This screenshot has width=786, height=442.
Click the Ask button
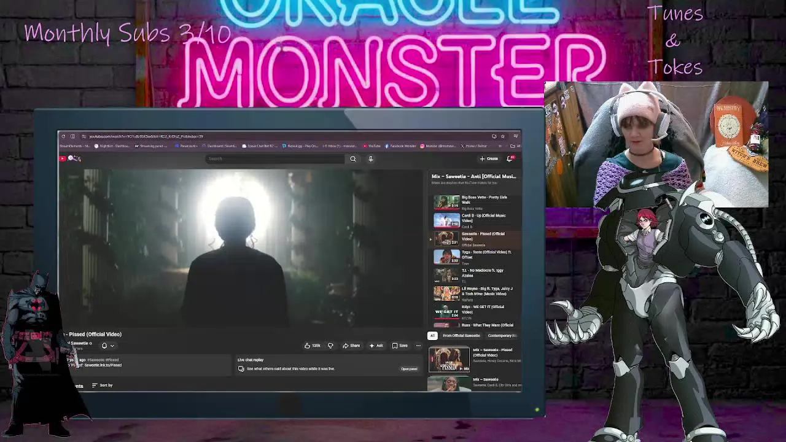coord(376,346)
